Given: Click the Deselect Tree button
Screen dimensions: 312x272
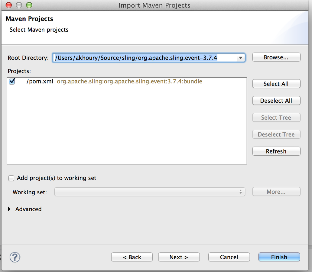Looking at the screenshot, I should (x=276, y=134).
